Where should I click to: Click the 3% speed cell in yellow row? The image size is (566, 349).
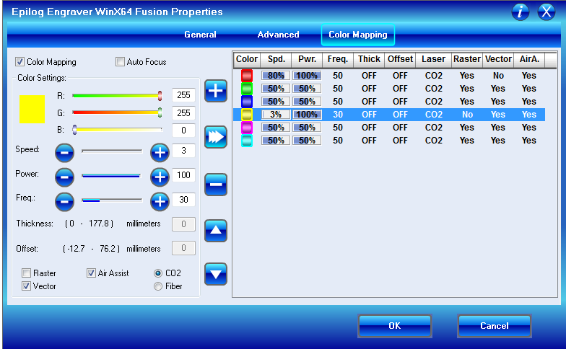[276, 115]
